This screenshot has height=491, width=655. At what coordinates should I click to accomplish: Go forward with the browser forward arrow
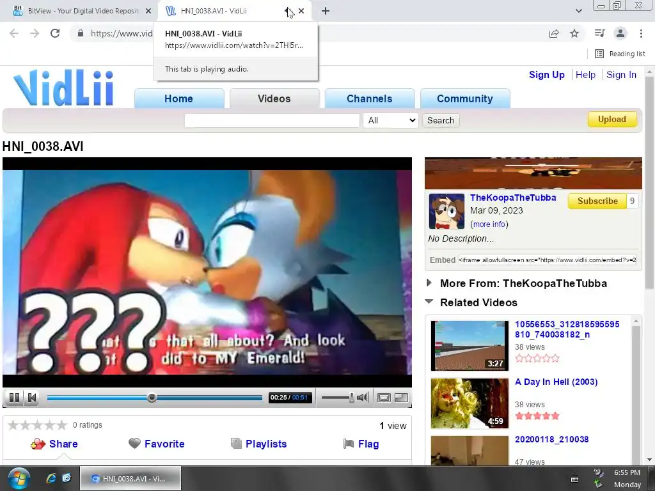(35, 33)
